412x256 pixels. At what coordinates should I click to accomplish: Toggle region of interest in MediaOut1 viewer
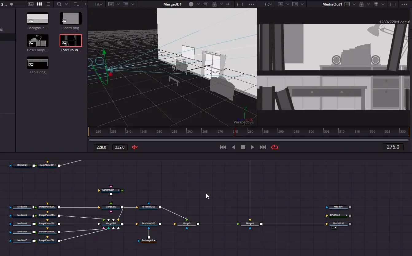coord(347,4)
